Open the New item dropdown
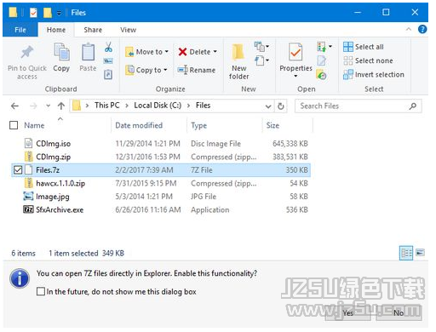 tap(261, 47)
